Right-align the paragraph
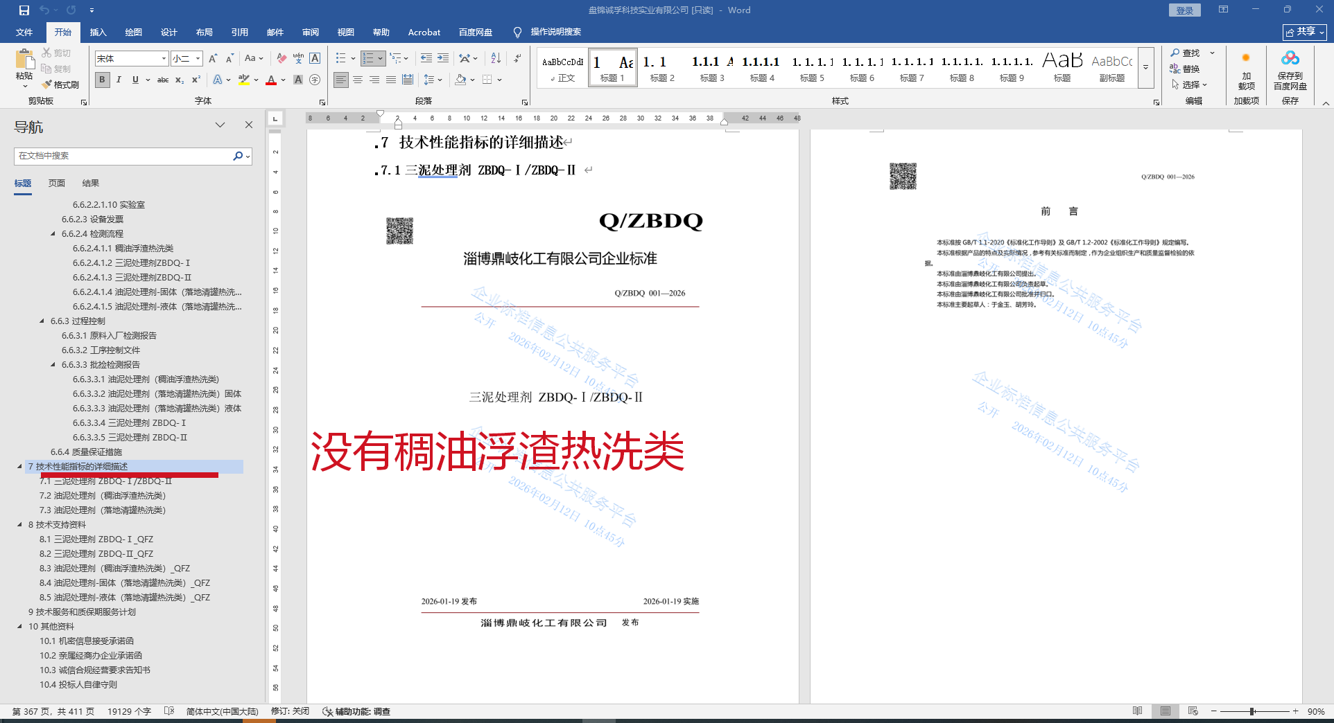This screenshot has width=1334, height=723. (374, 80)
